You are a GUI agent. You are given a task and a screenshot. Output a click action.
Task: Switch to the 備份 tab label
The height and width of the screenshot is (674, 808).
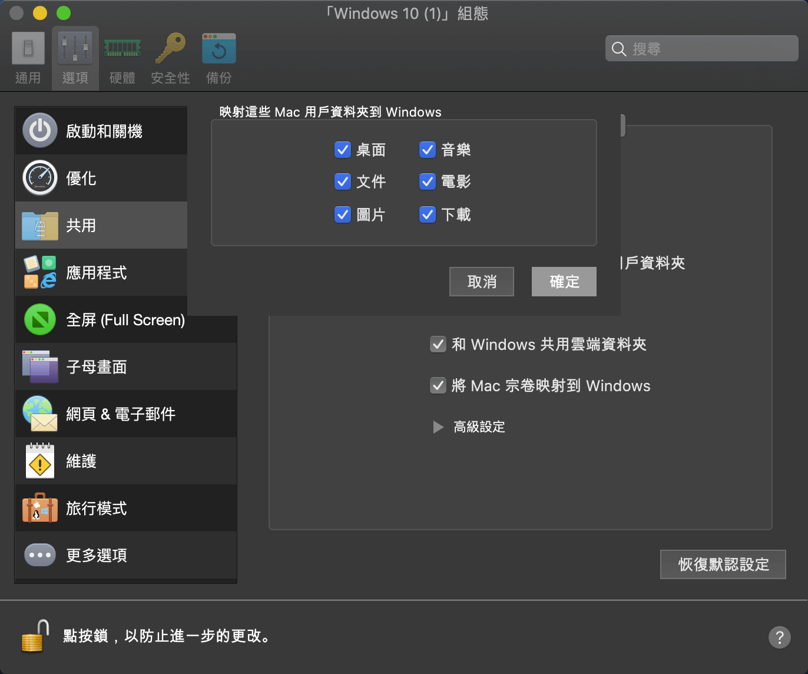click(x=219, y=78)
